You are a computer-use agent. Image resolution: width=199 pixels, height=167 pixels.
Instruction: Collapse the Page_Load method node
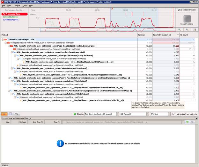click(x=9, y=46)
